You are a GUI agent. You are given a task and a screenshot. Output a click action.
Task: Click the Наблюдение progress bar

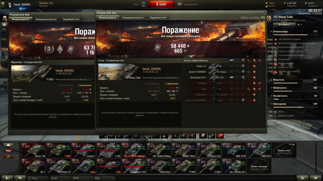pyautogui.click(x=295, y=107)
